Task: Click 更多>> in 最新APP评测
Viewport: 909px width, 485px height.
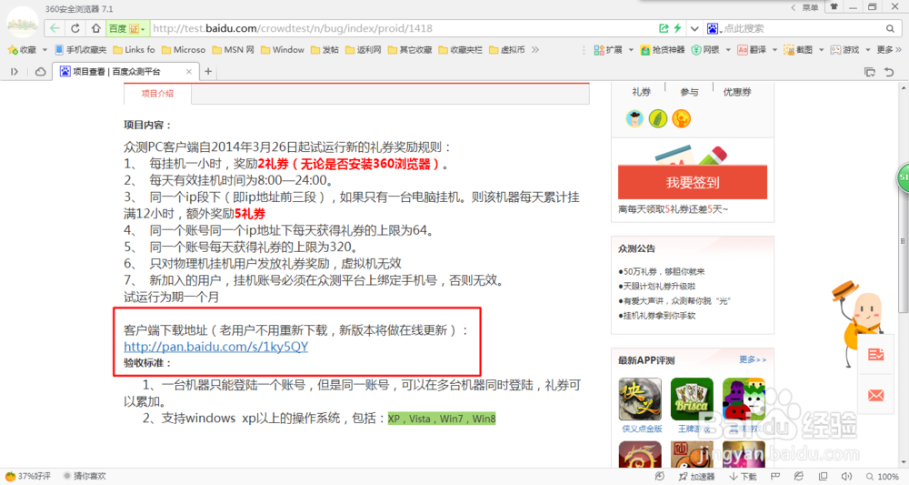Action: click(753, 359)
